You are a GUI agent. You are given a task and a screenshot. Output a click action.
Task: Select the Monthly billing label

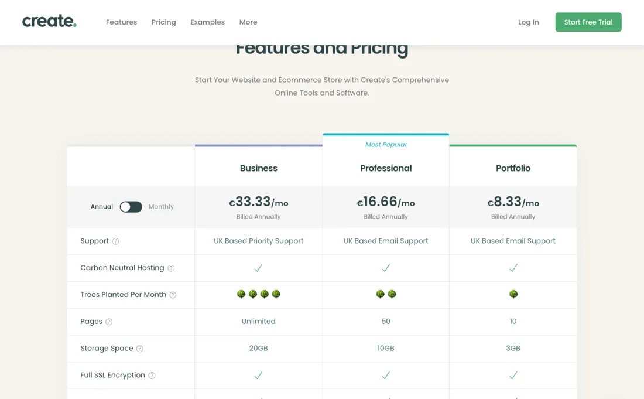[x=161, y=207]
